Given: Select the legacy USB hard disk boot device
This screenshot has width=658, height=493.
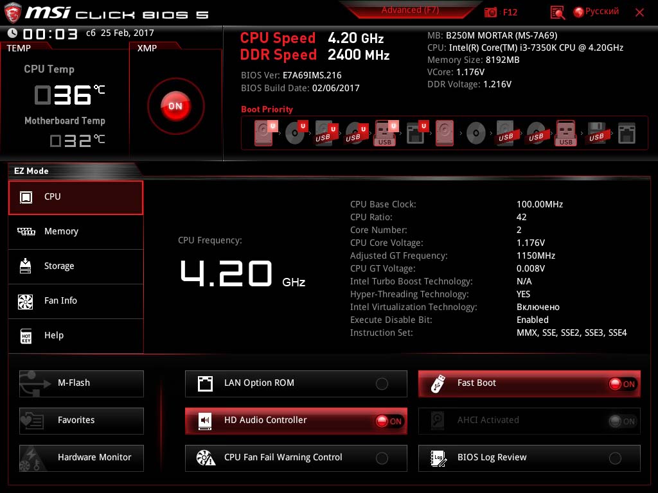Looking at the screenshot, I should pos(506,133).
